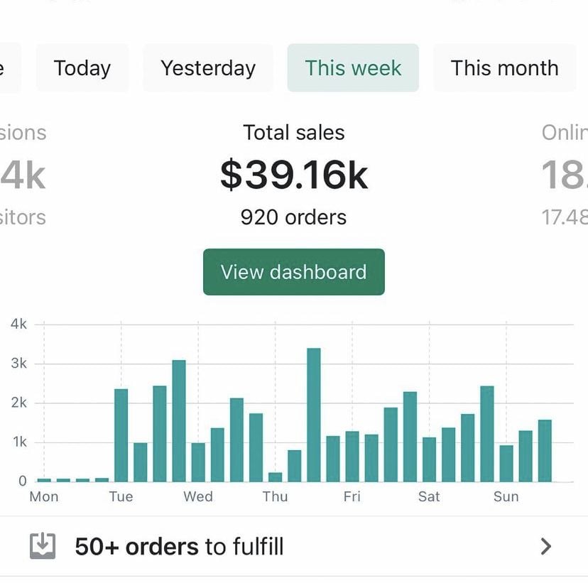Click the 4k y-axis label
This screenshot has width=588, height=583.
[x=17, y=325]
